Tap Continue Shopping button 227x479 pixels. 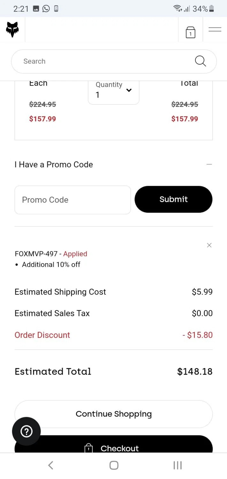pyautogui.click(x=113, y=414)
